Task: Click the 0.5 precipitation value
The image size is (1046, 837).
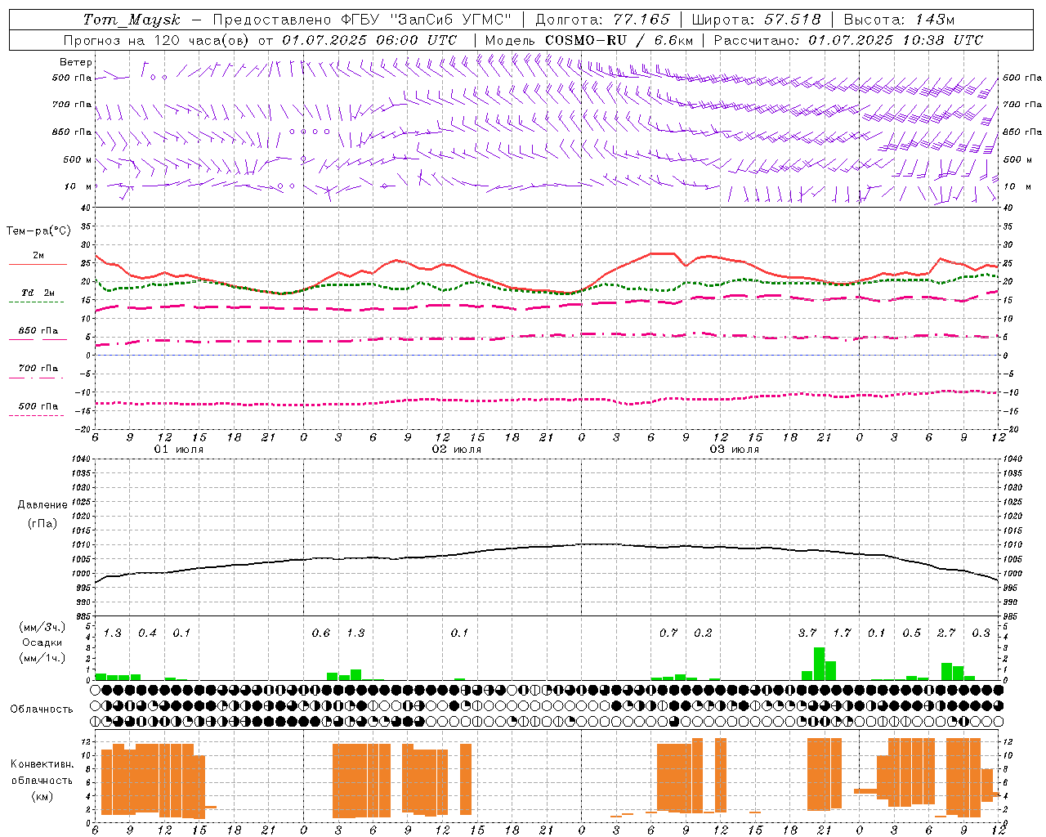Action: [x=911, y=633]
